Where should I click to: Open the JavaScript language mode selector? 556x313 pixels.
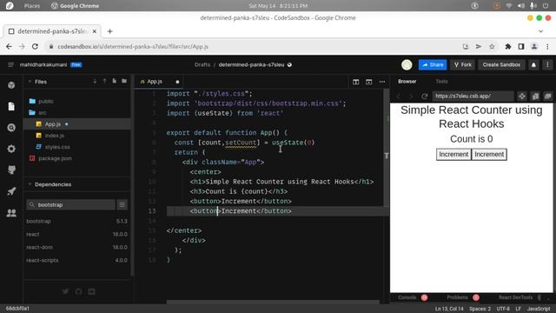pyautogui.click(x=539, y=309)
